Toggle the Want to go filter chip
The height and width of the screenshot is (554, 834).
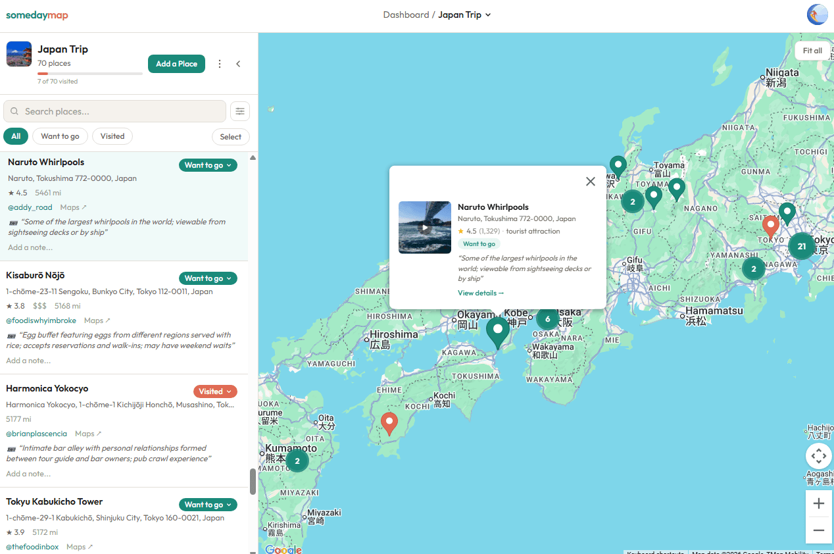(x=60, y=136)
